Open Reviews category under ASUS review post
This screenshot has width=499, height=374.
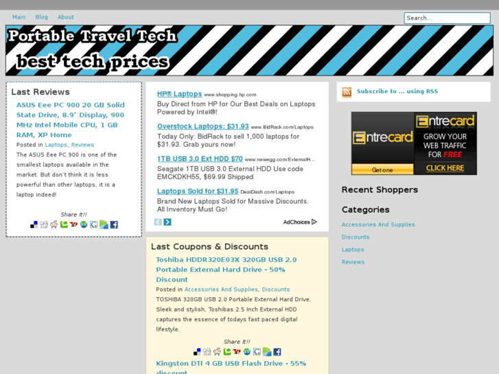point(83,145)
